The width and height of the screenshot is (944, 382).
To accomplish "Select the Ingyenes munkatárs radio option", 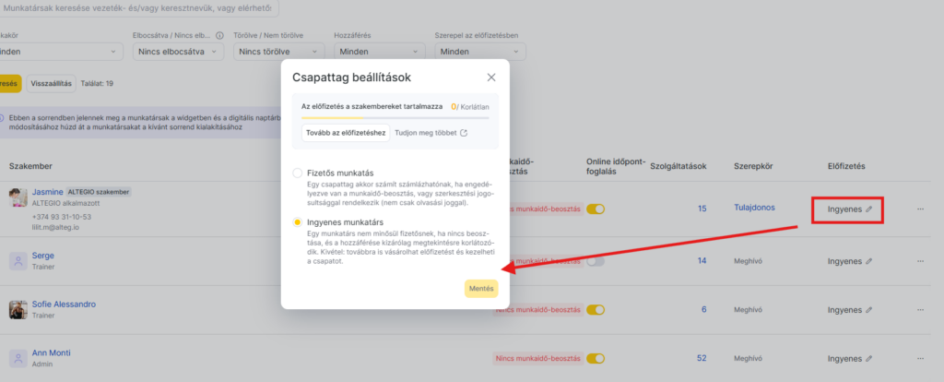I will tap(297, 222).
